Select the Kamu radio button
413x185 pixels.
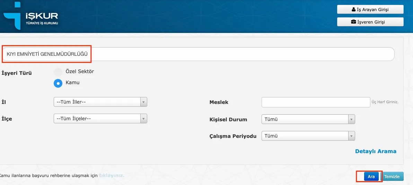[x=58, y=83]
